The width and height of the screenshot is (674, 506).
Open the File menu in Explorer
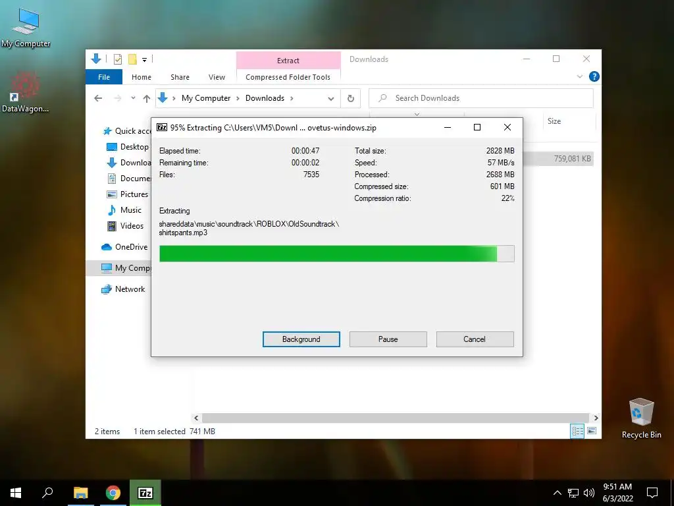(104, 77)
